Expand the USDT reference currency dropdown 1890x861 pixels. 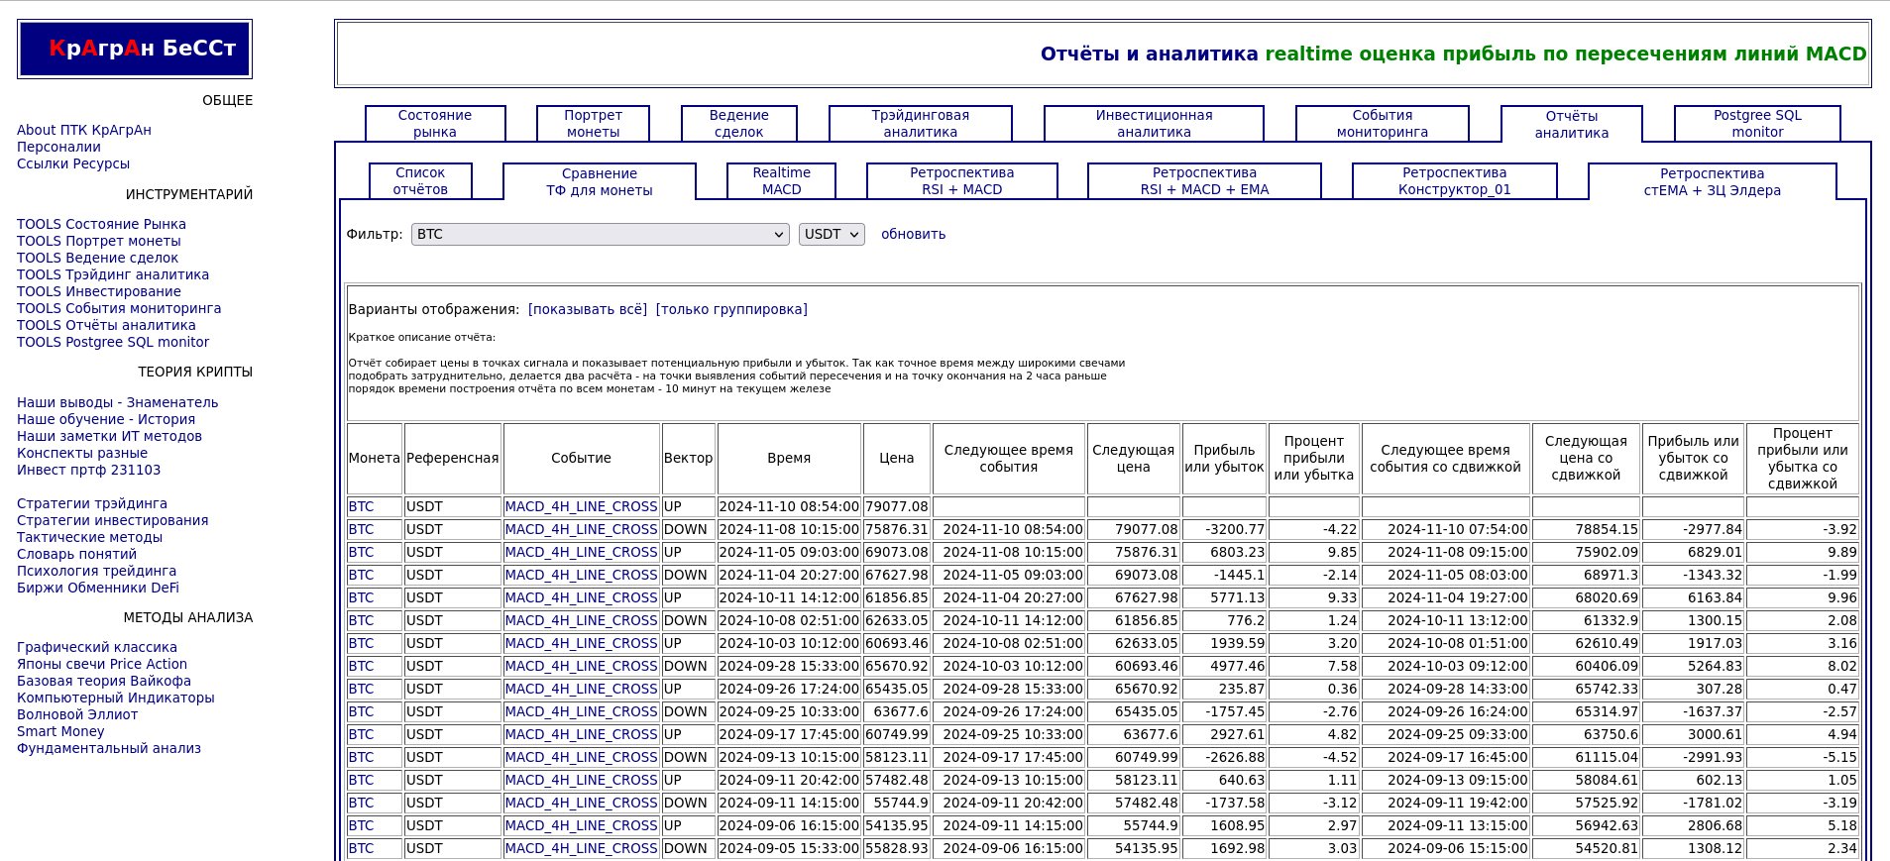click(831, 234)
